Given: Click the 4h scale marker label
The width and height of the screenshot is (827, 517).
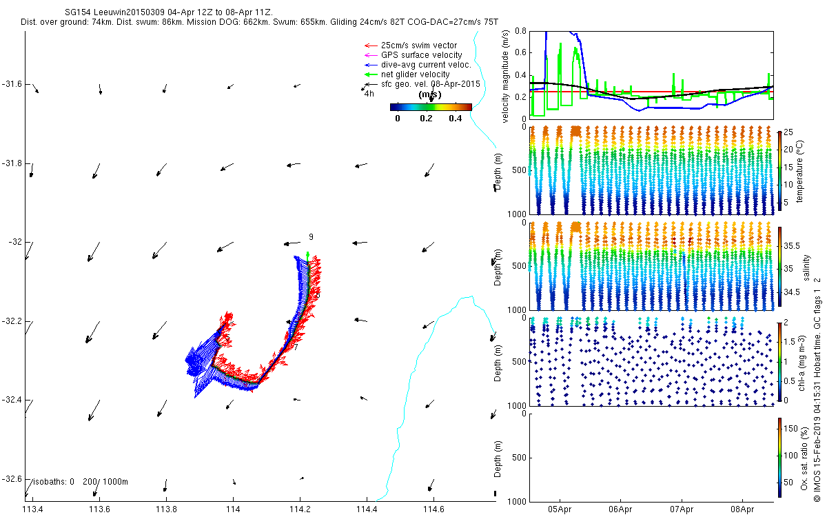Looking at the screenshot, I should pos(369,94).
